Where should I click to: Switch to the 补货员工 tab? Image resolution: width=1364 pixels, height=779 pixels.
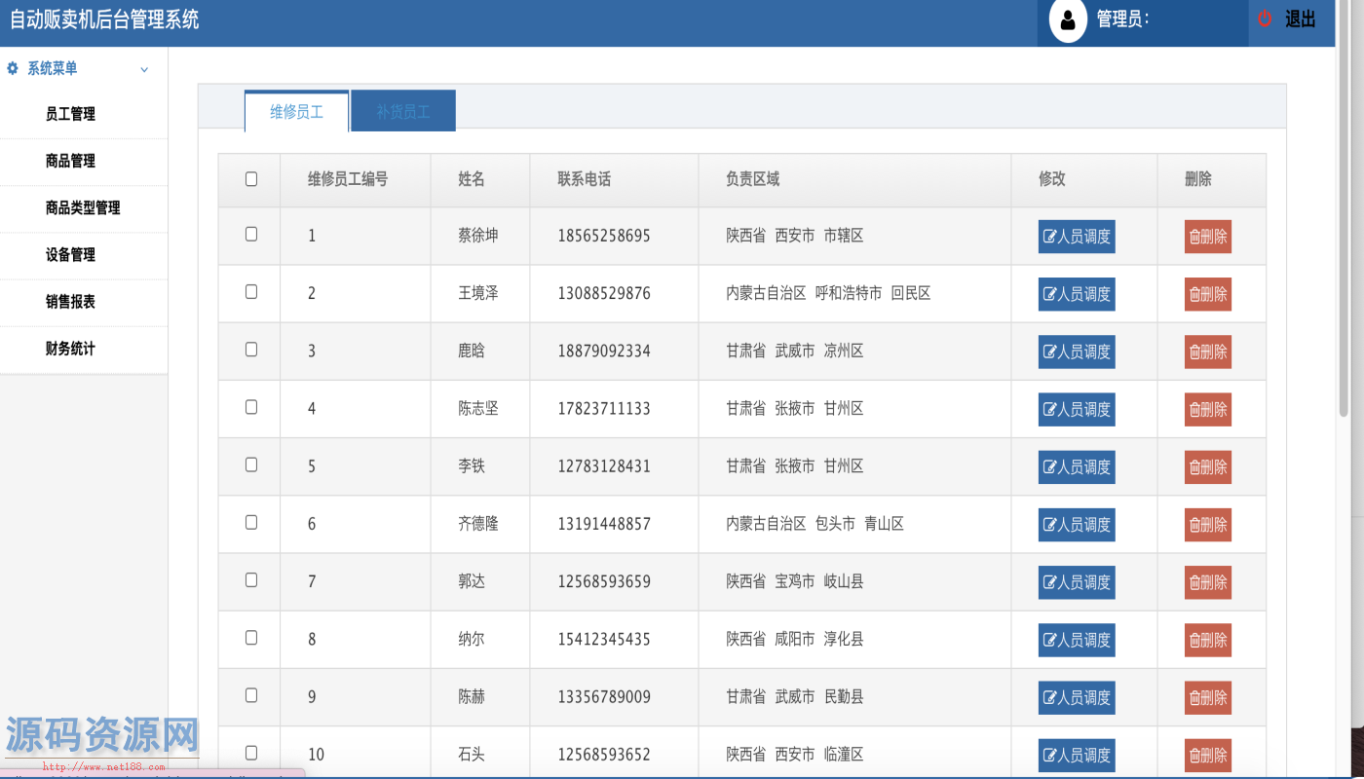point(403,112)
